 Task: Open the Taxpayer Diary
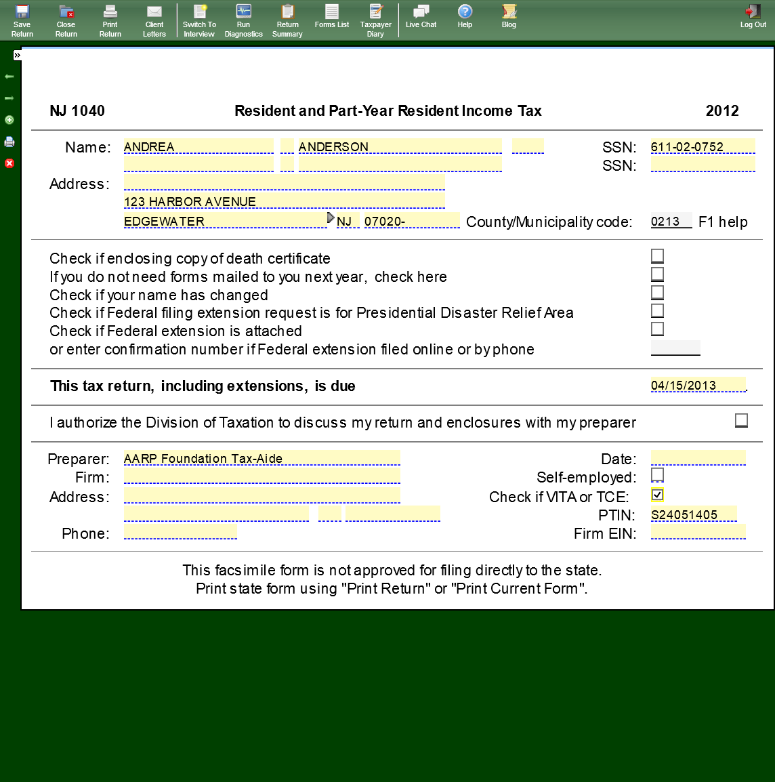(375, 20)
